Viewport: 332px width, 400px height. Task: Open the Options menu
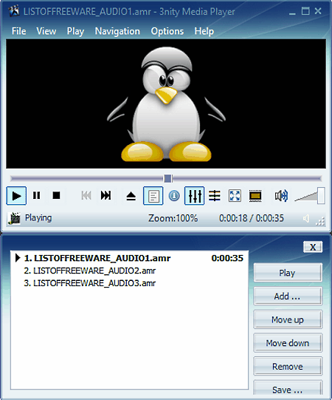pos(167,31)
